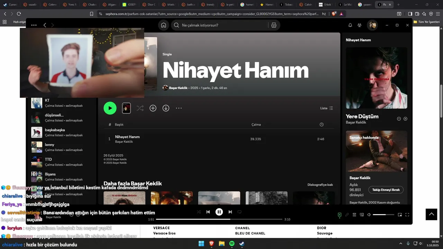
Task: Open the Brave shields icon
Action: 334,14
